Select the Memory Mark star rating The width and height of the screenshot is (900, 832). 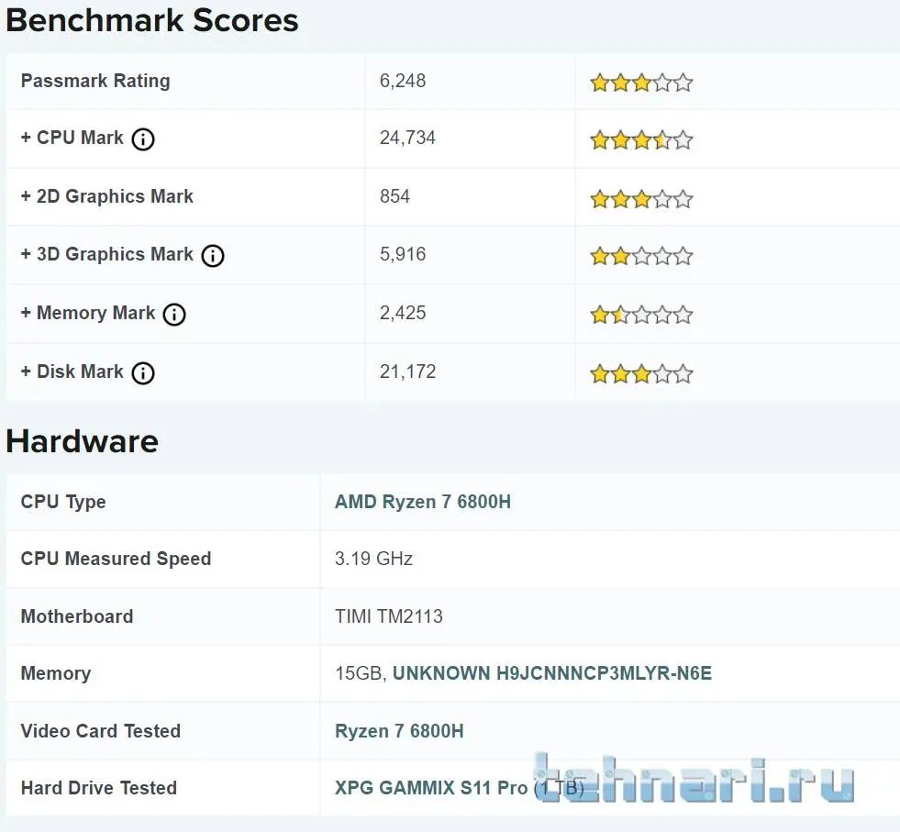[x=641, y=315]
